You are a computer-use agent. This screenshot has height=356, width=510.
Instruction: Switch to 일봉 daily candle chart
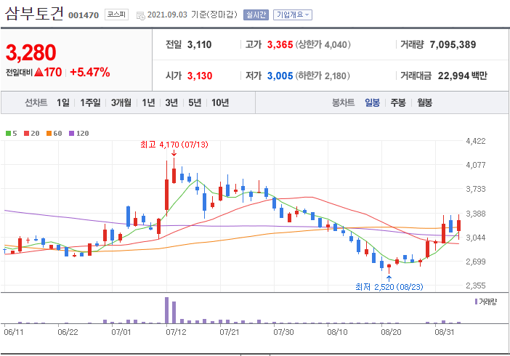(x=373, y=103)
